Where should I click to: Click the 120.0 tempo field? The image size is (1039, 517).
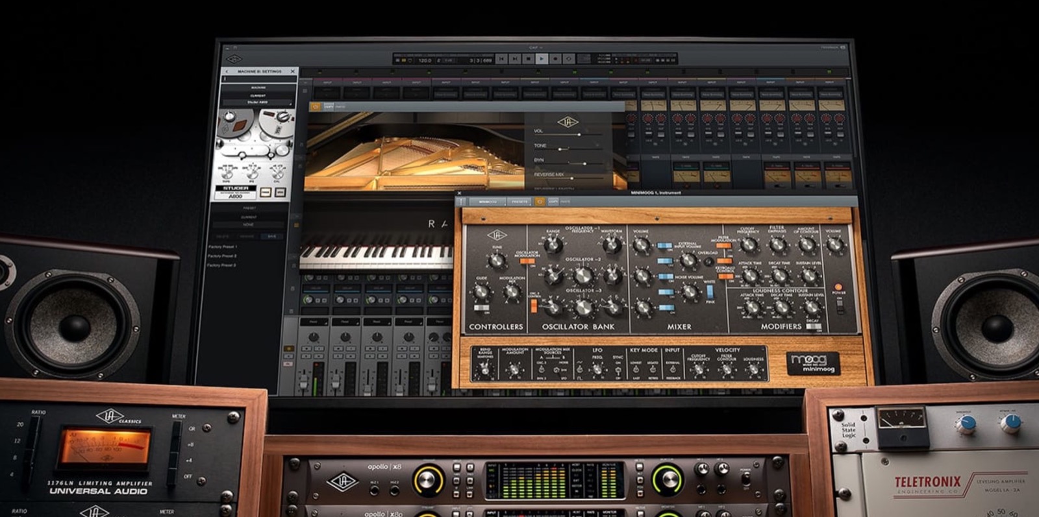(425, 60)
